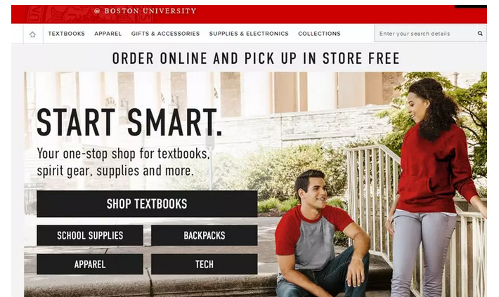Open Supplies & Electronics menu
Image resolution: width=499 pixels, height=297 pixels.
(x=249, y=34)
